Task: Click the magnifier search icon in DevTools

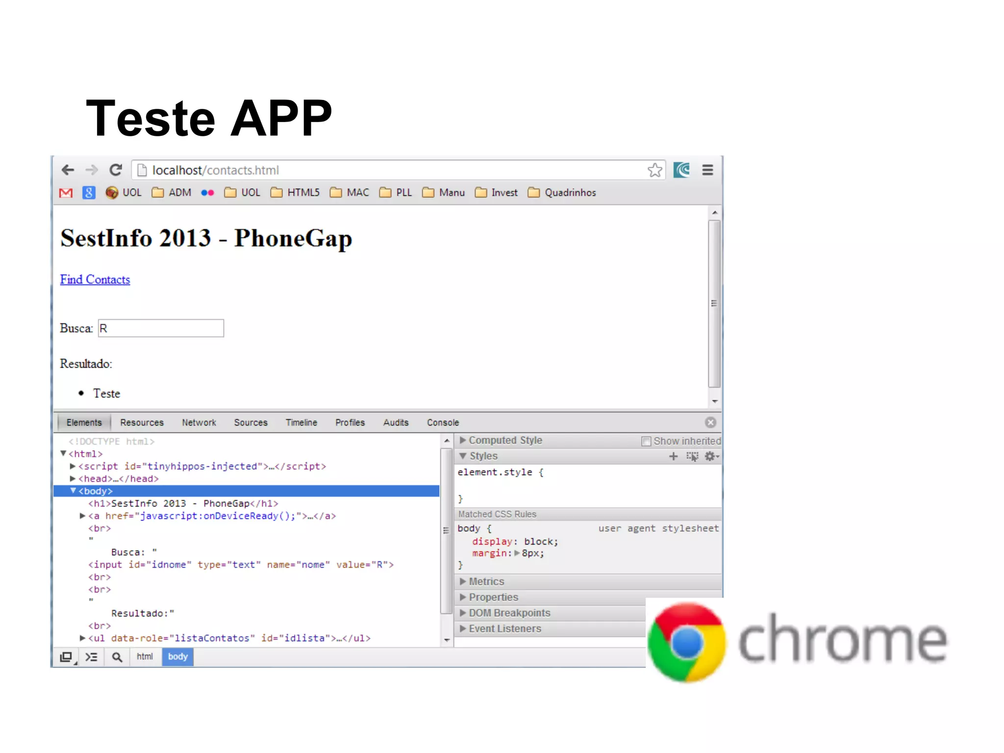Action: click(x=117, y=657)
